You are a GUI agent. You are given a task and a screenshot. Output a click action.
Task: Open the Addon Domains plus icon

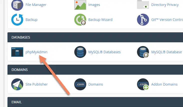pyautogui.click(x=143, y=84)
